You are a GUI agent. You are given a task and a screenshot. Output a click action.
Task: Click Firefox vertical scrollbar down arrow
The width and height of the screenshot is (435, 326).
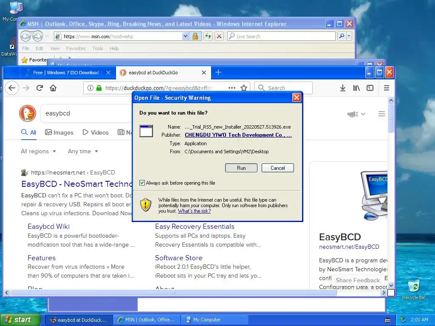391,285
